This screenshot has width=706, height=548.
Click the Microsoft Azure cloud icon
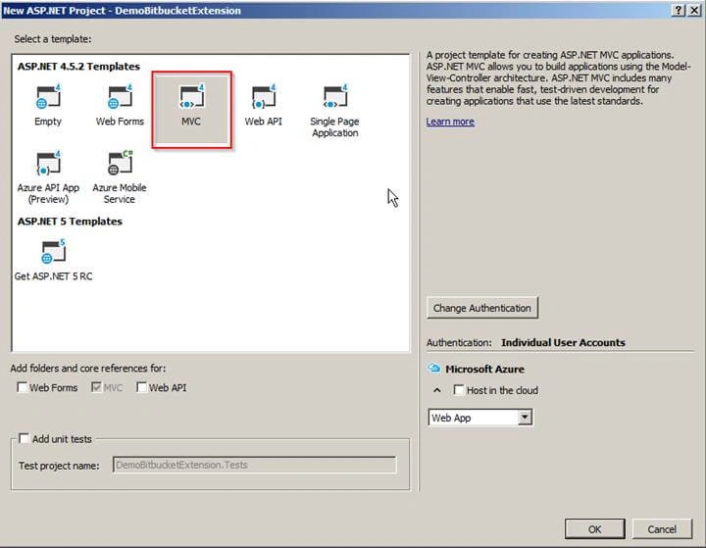tap(434, 369)
